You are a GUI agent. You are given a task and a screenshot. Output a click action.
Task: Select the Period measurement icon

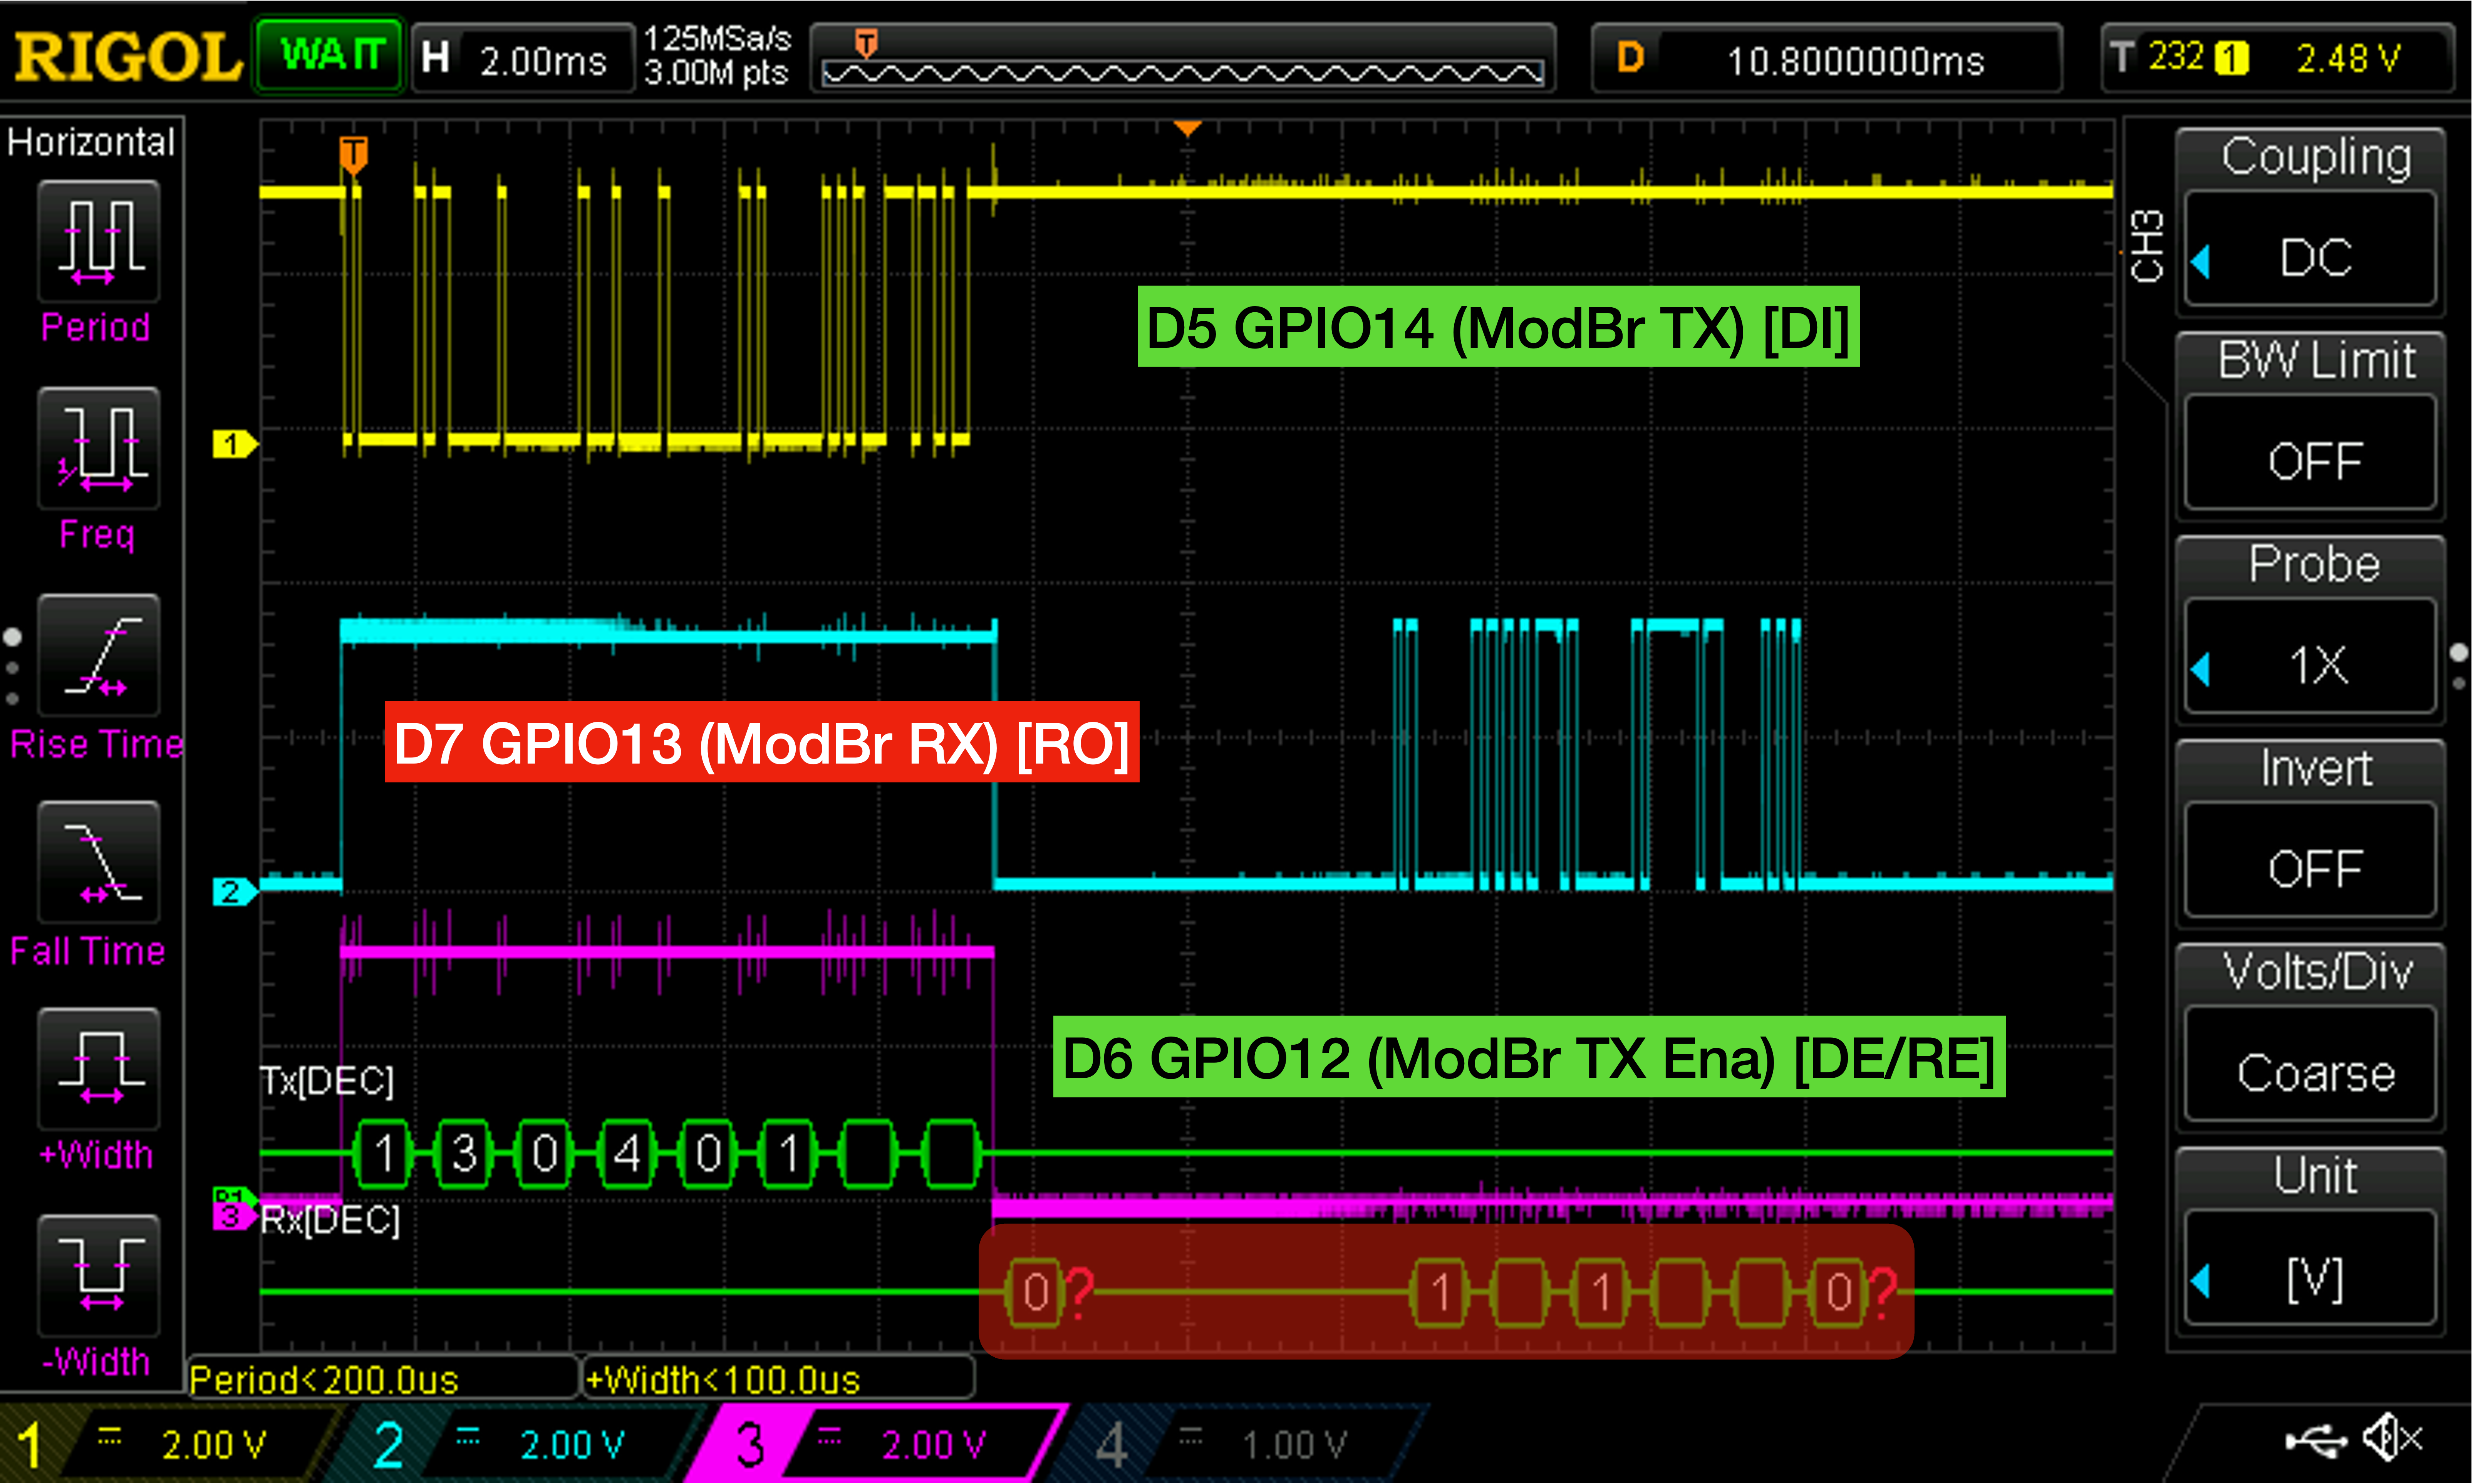tap(98, 241)
